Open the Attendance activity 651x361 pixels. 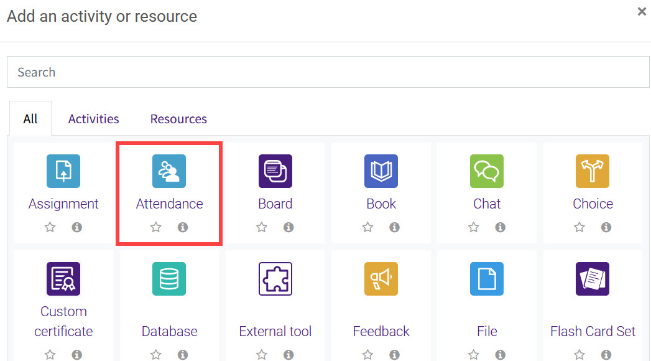point(169,171)
